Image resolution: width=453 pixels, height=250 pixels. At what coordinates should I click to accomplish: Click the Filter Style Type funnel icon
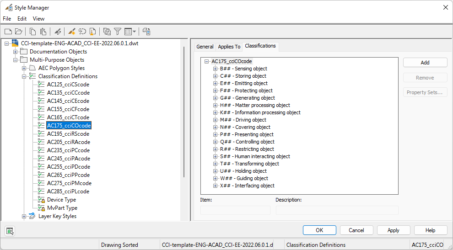(117, 32)
